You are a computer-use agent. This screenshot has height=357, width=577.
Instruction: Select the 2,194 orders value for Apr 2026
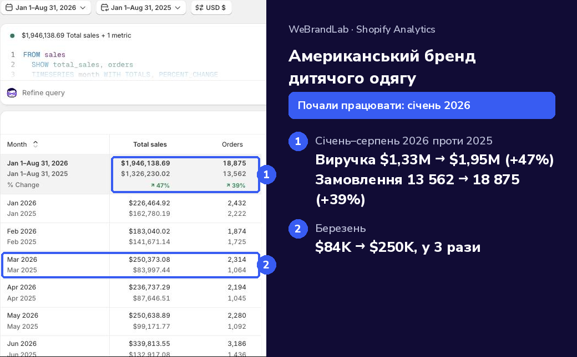(x=236, y=287)
